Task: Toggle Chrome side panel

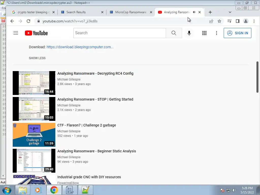Action: (x=238, y=21)
